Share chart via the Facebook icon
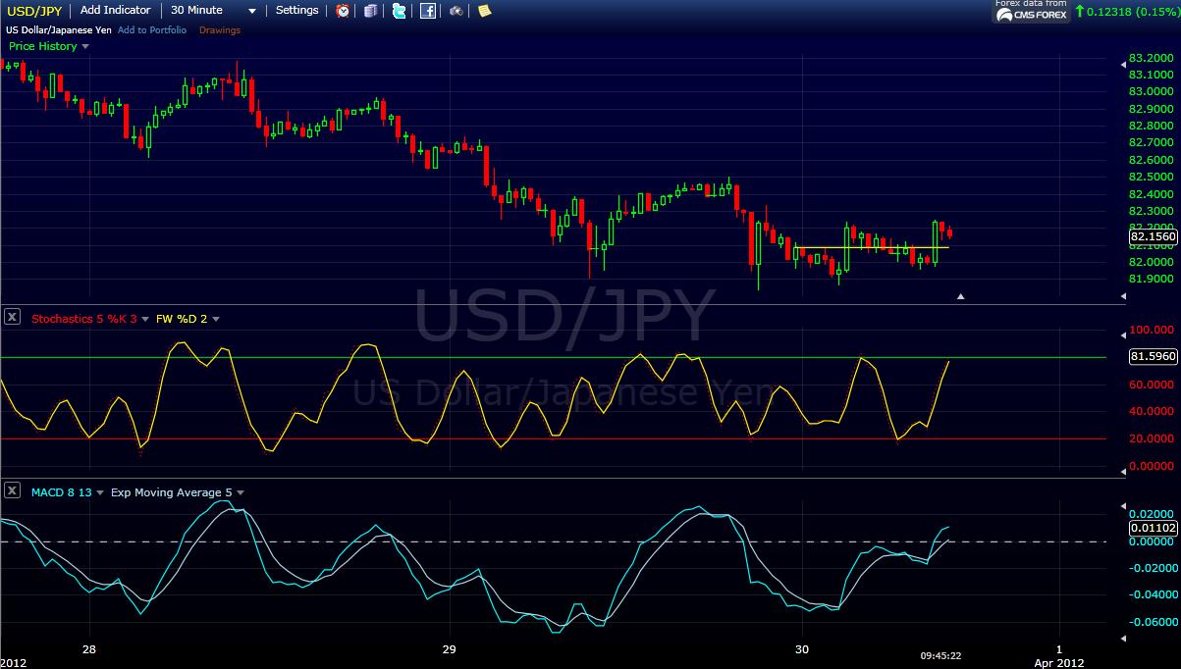The image size is (1181, 669). coord(428,11)
